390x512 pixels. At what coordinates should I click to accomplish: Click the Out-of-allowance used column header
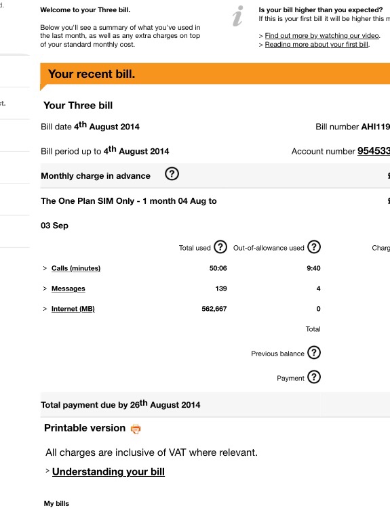point(269,248)
